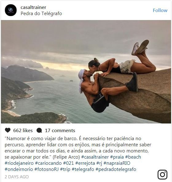This screenshot has height=182, width=172.
Task: Open the Instagram logo icon
Action: pos(162,175)
